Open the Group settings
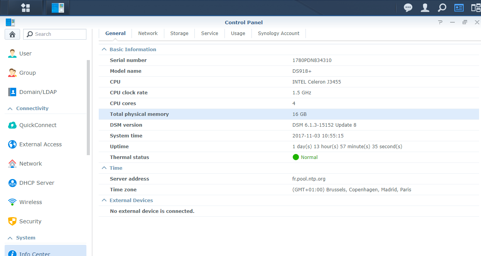 click(x=46, y=73)
